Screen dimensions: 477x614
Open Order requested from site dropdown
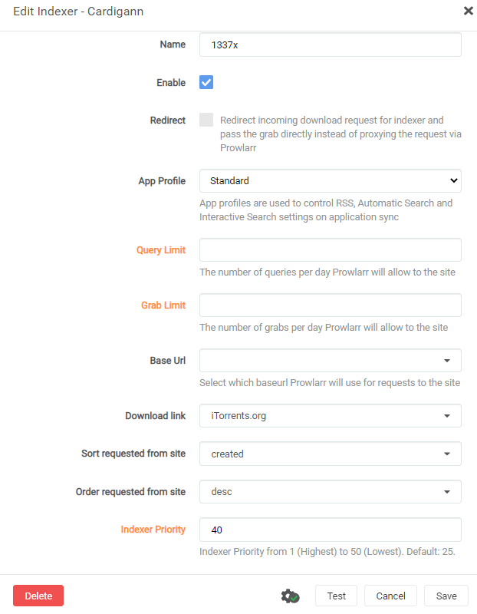(331, 492)
